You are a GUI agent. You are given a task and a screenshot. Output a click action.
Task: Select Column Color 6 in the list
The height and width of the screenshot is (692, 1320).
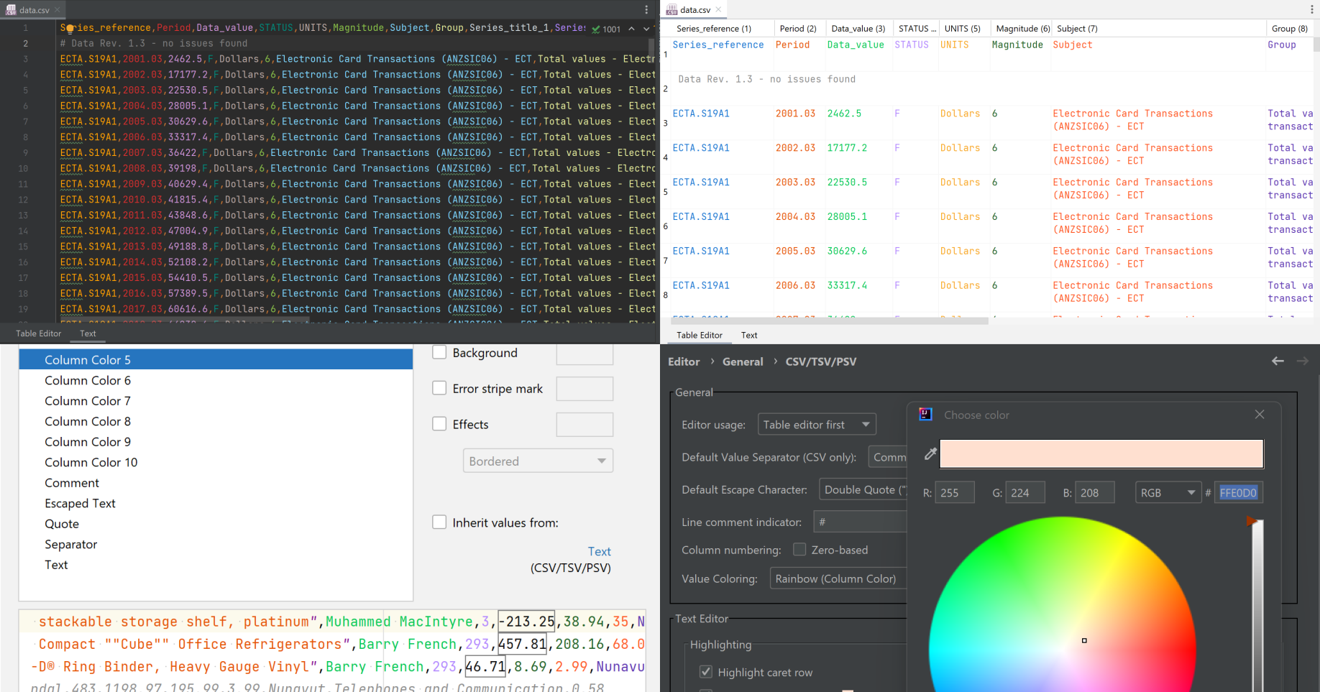click(216, 380)
